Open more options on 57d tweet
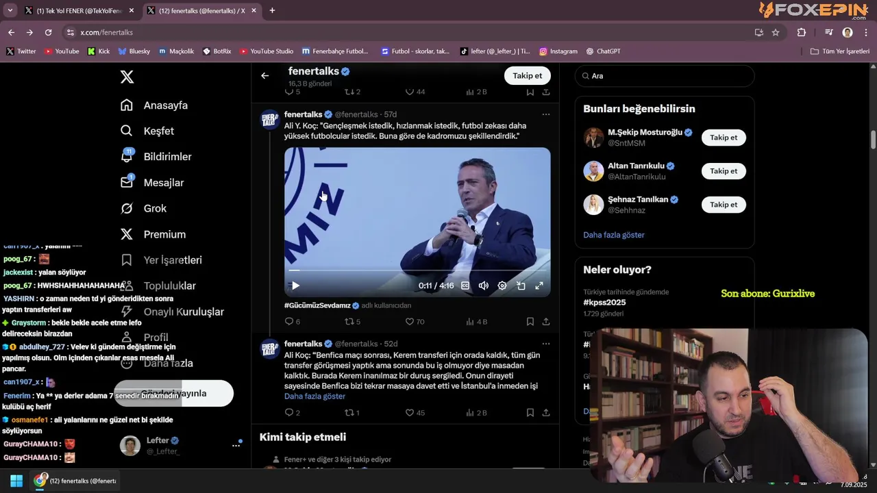 pyautogui.click(x=546, y=114)
